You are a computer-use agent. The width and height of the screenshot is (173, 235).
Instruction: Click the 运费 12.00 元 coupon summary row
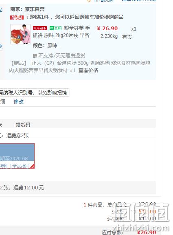78,188
